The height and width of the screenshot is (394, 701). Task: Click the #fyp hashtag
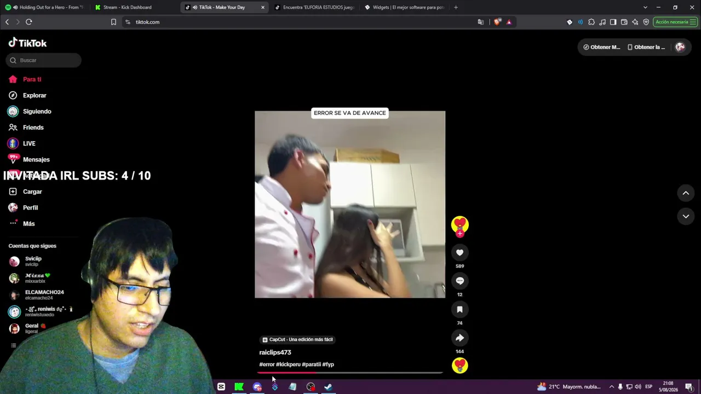pyautogui.click(x=328, y=364)
